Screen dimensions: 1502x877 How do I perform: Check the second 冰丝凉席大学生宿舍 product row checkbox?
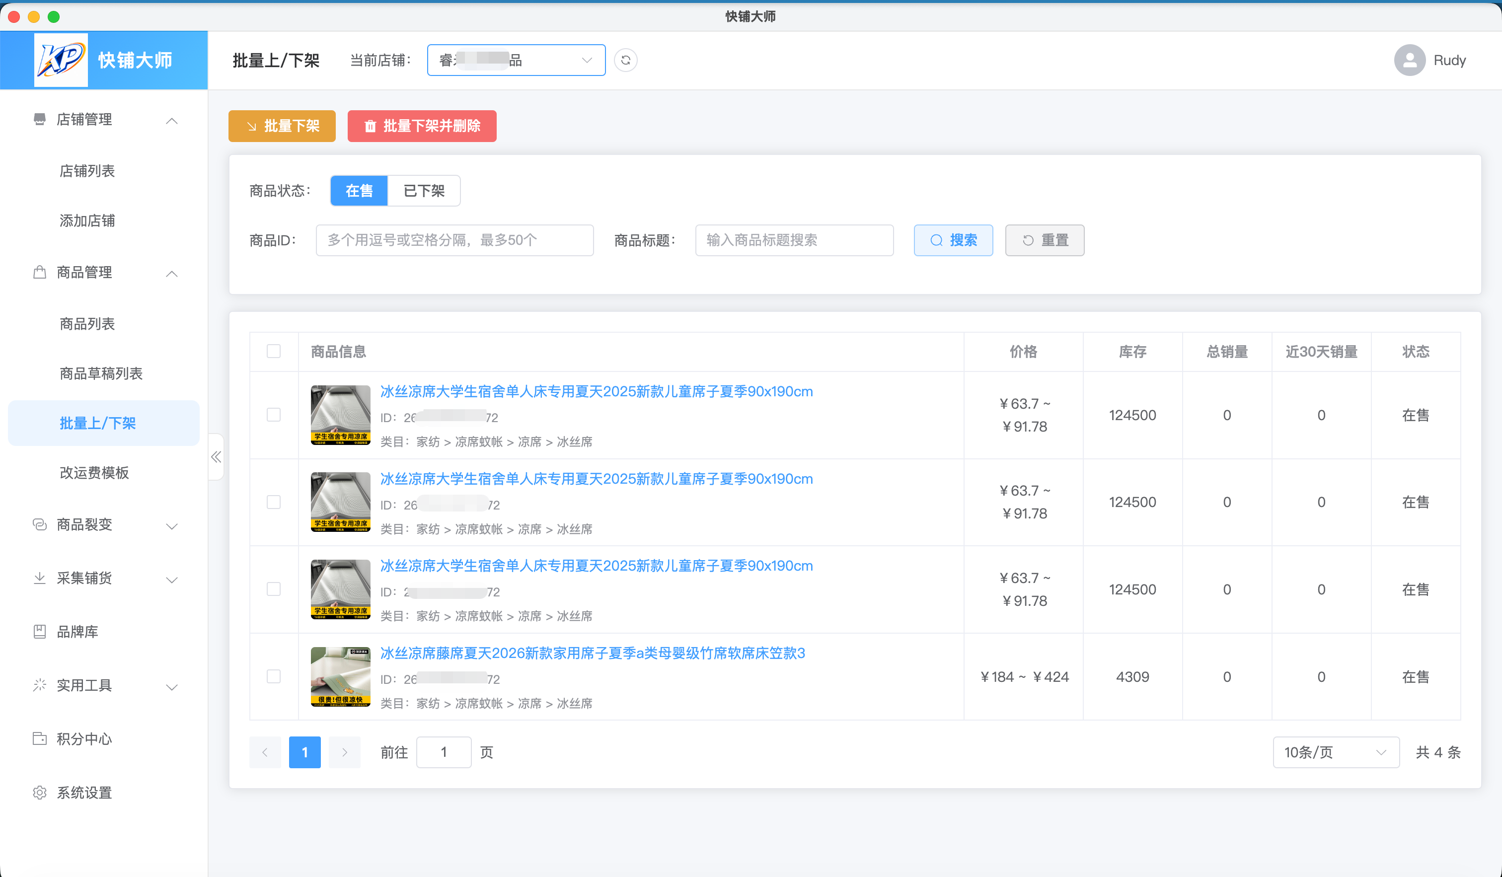coord(274,502)
